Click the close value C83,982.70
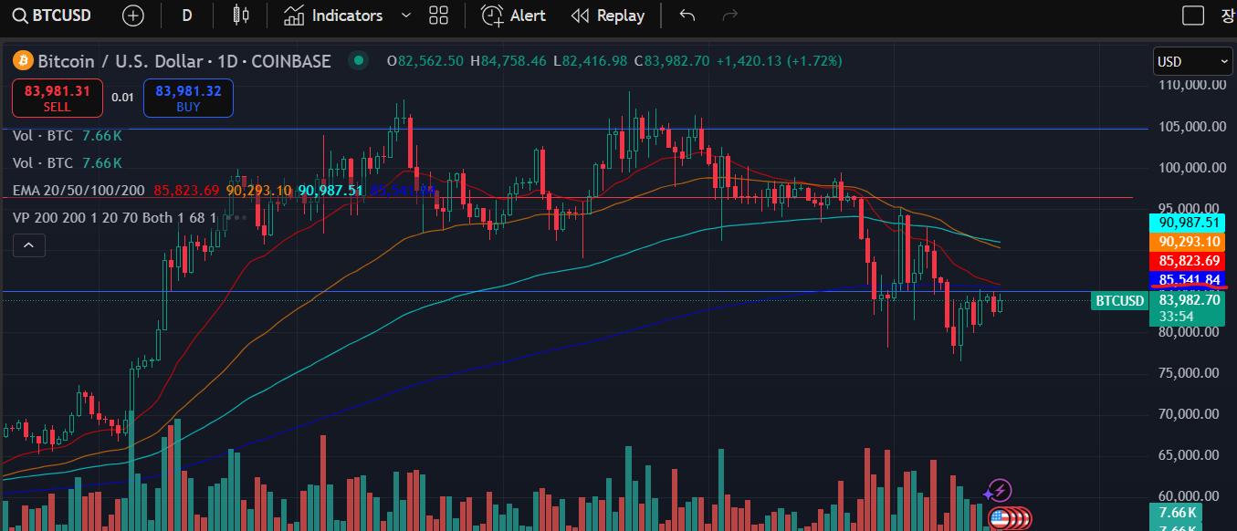1237x531 pixels. click(671, 61)
